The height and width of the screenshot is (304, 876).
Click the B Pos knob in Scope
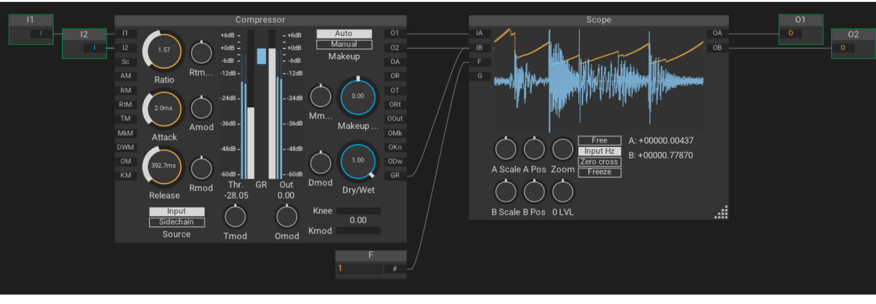tap(534, 192)
